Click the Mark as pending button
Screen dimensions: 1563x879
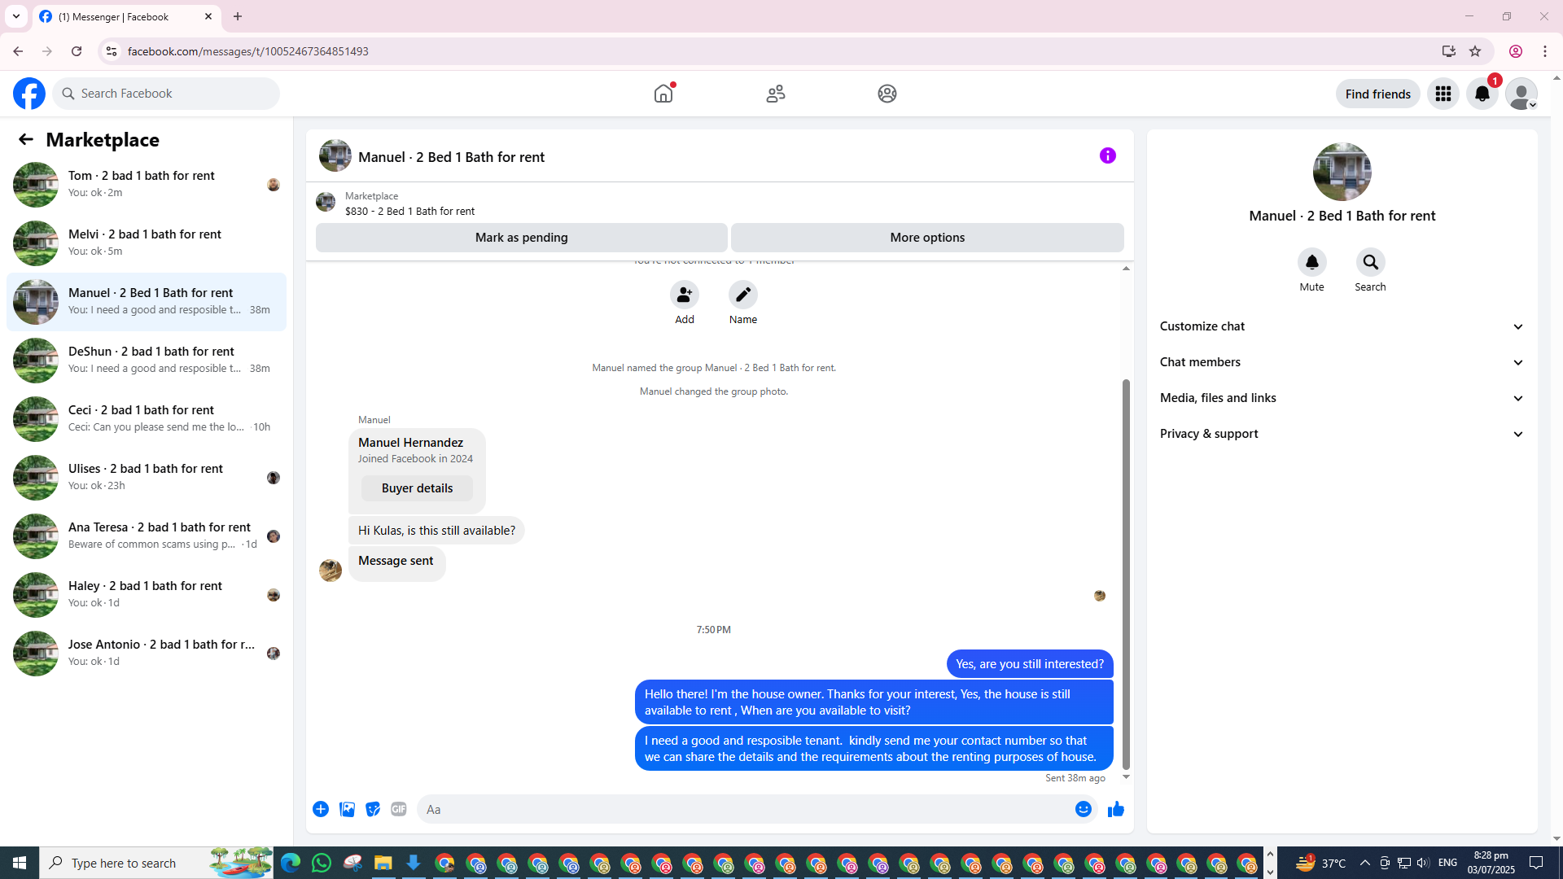coord(521,238)
